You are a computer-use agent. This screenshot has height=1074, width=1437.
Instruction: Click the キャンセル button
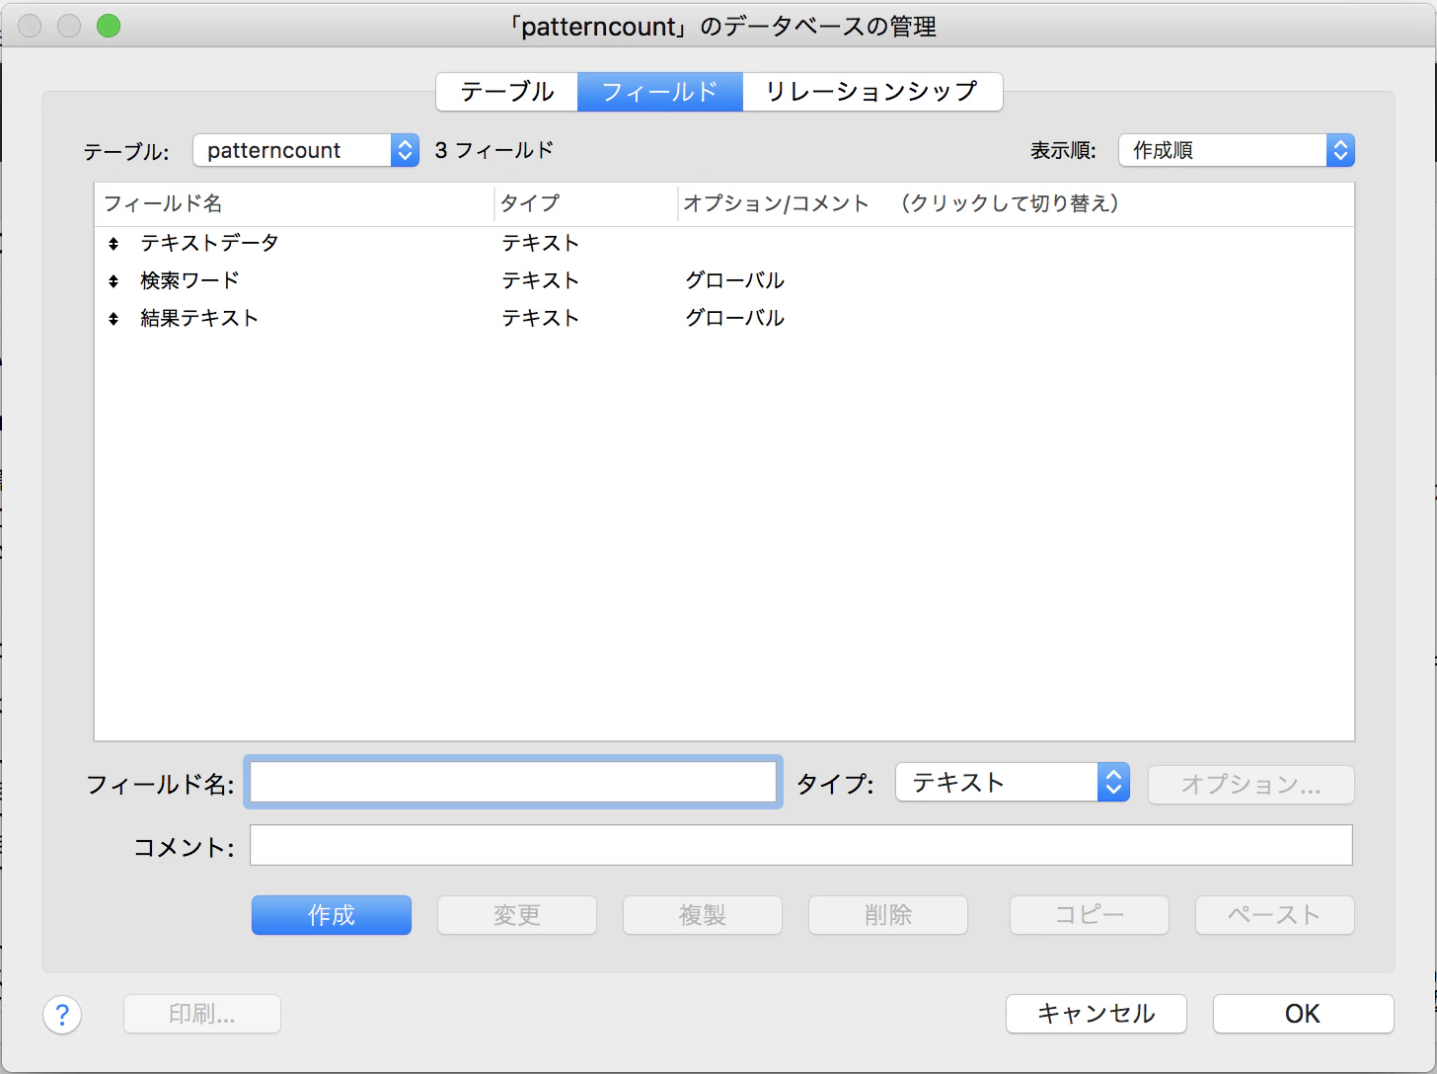point(1097,1014)
